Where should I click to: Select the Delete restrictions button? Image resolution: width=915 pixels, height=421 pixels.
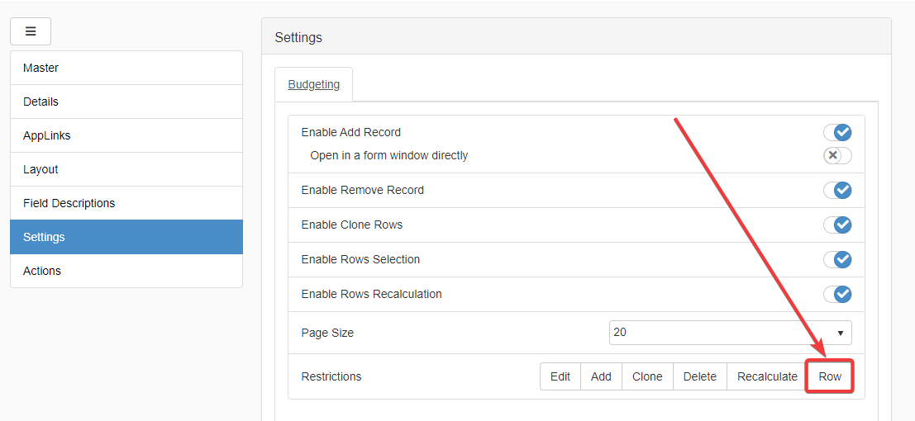pos(700,376)
